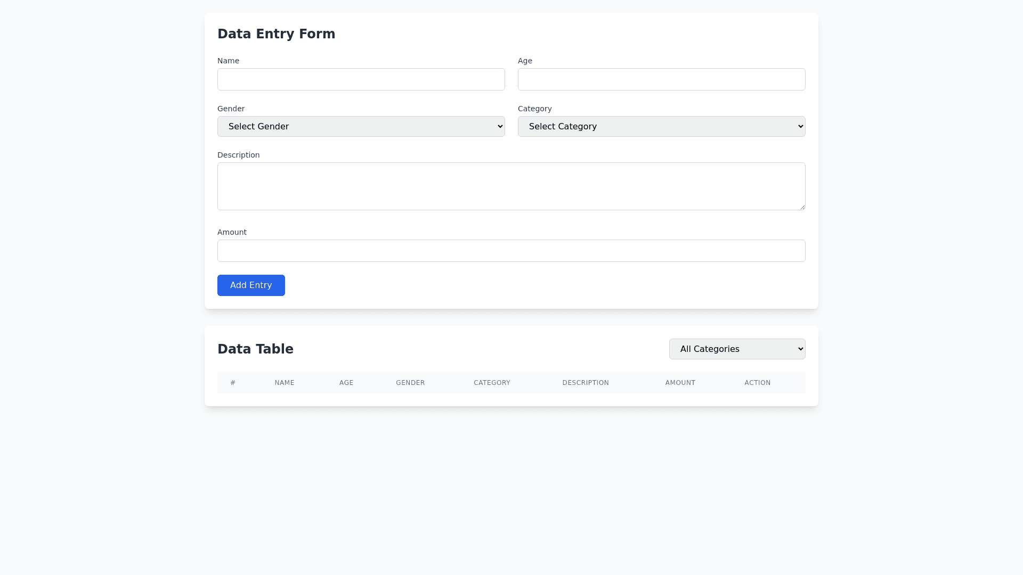Open the All Categories filter dropdown

tap(737, 349)
